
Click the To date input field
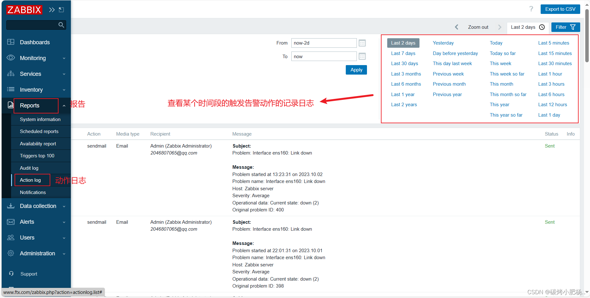click(324, 57)
